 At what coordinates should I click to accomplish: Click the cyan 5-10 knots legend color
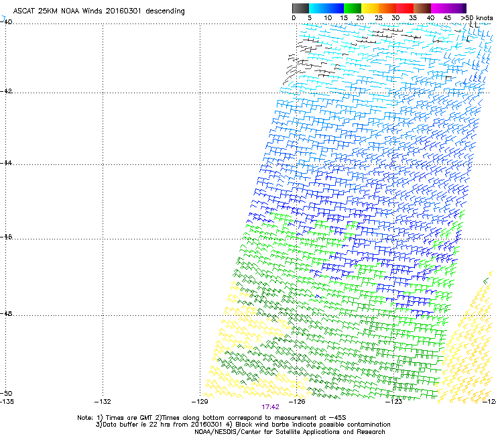pyautogui.click(x=318, y=8)
